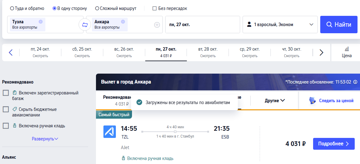
Task: Select the Туда и обратно radio option
Action: [x=27, y=8]
